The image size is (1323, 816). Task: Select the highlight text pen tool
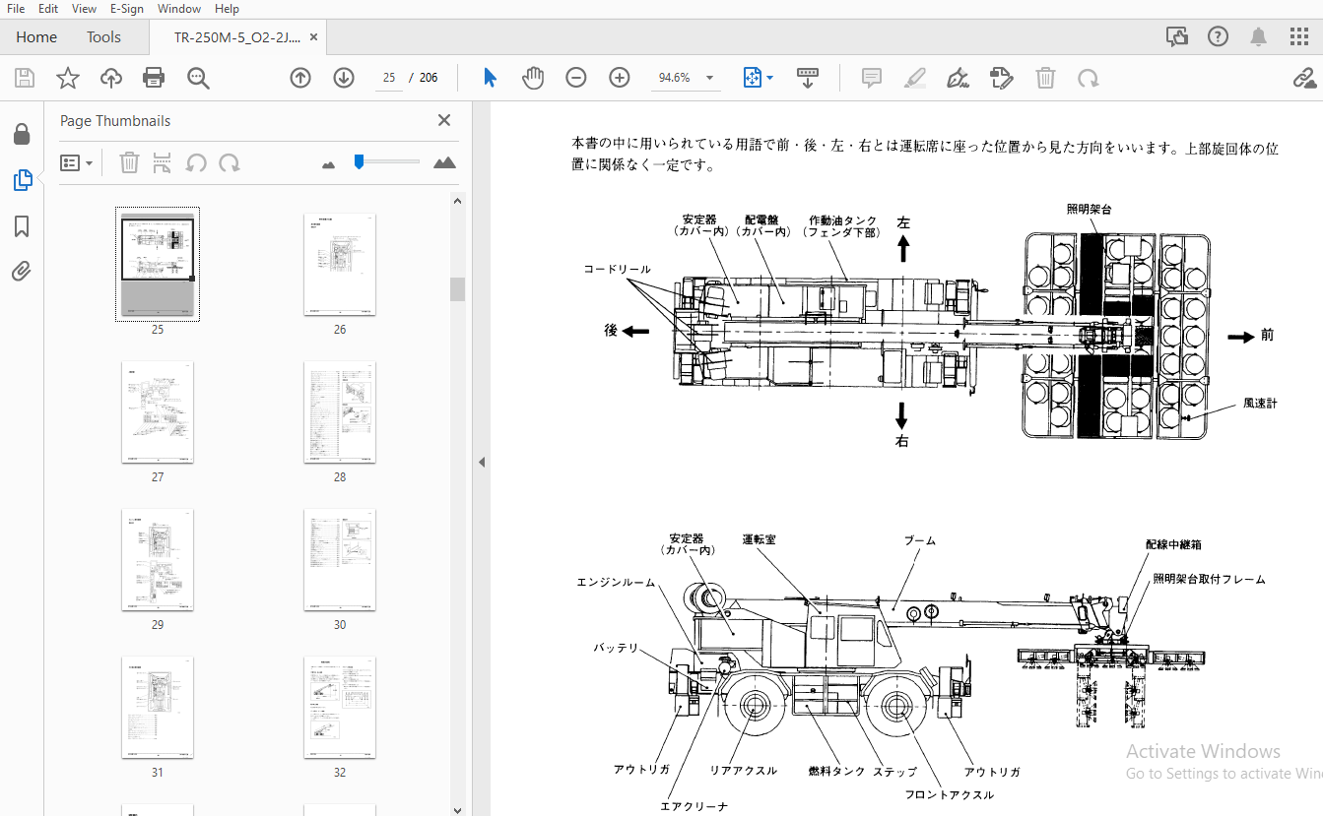[x=915, y=78]
